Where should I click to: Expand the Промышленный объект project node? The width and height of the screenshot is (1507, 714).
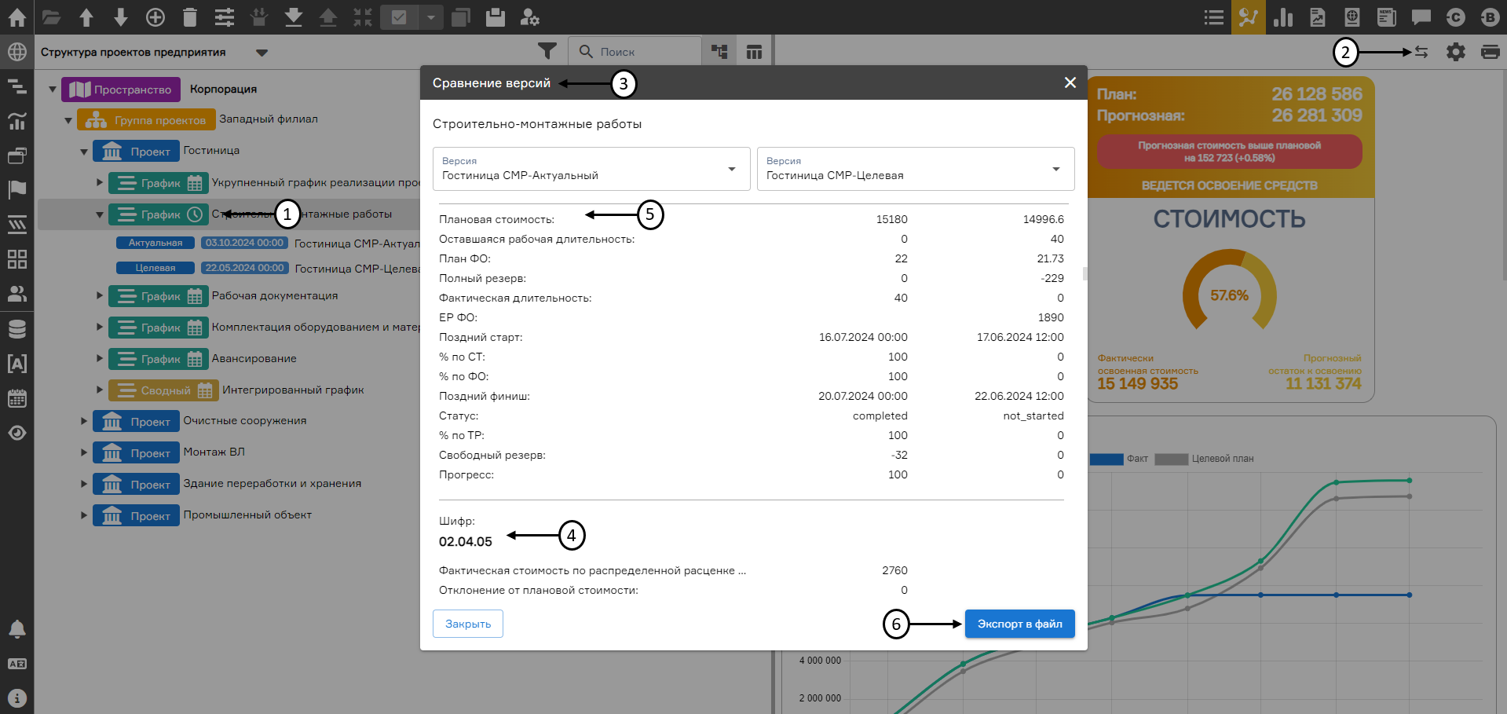click(x=84, y=515)
